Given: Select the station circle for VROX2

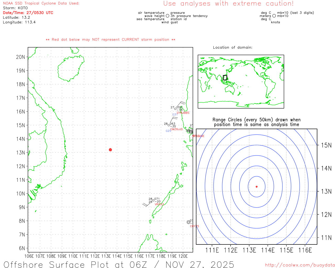Looking at the screenshot, I should pyautogui.click(x=153, y=200).
